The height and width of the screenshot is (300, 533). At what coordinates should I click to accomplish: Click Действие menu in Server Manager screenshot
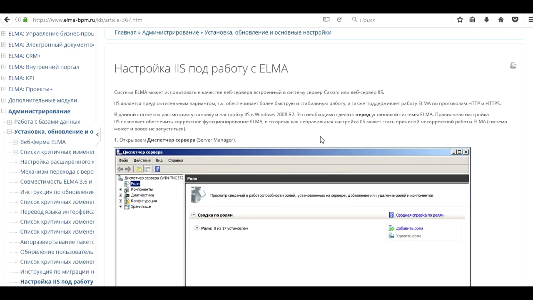142,160
